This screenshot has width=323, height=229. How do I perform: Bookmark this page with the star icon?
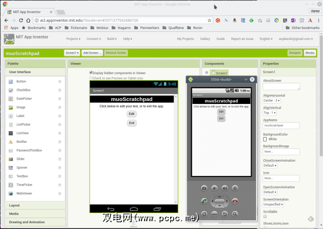click(209, 20)
